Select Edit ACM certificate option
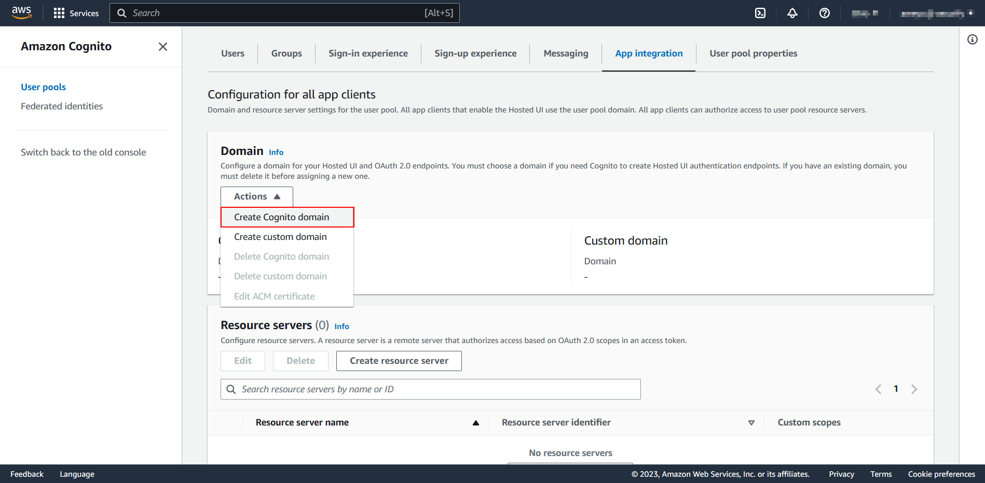This screenshot has height=483, width=985. 288,296
